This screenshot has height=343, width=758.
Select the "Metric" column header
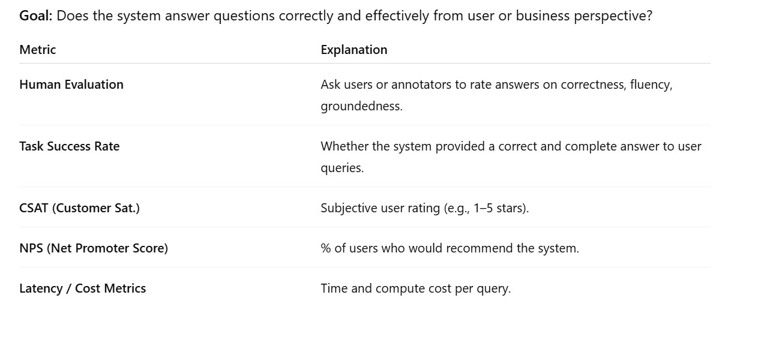pyautogui.click(x=37, y=50)
